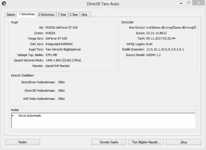The image size is (206, 150).
Task: Click the memory value '5791 MB'
Action: [51, 55]
